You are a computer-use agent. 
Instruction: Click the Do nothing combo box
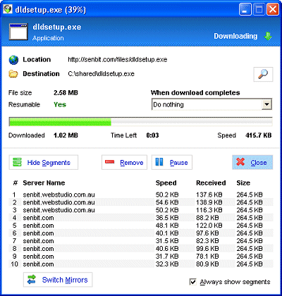[x=211, y=104]
